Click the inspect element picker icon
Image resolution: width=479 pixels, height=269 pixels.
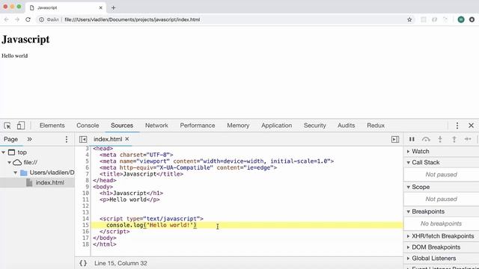(x=7, y=126)
